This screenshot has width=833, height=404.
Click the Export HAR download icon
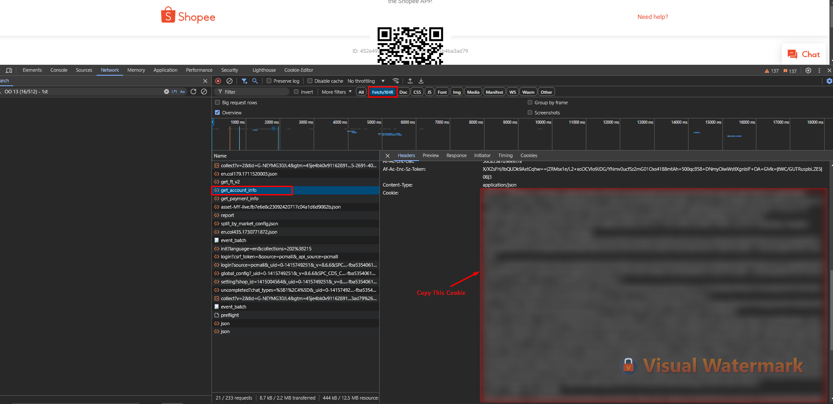[421, 81]
